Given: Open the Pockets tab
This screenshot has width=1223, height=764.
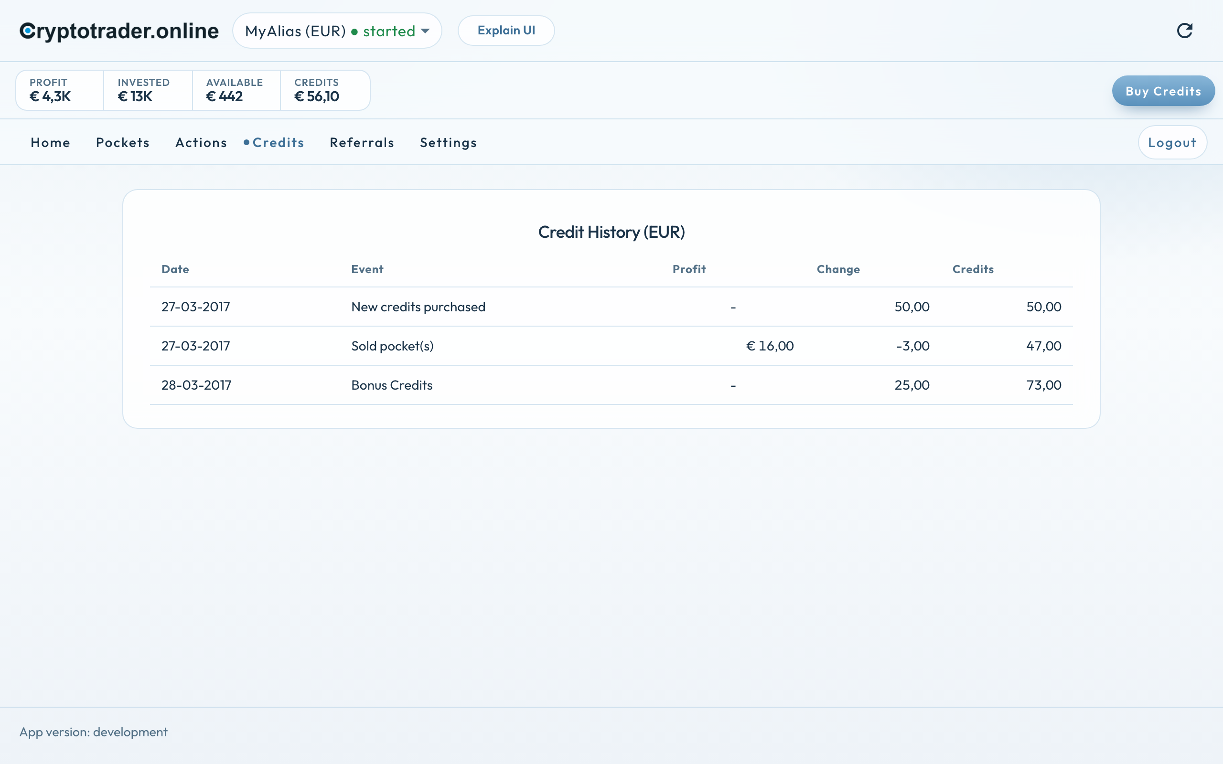Looking at the screenshot, I should (x=123, y=142).
